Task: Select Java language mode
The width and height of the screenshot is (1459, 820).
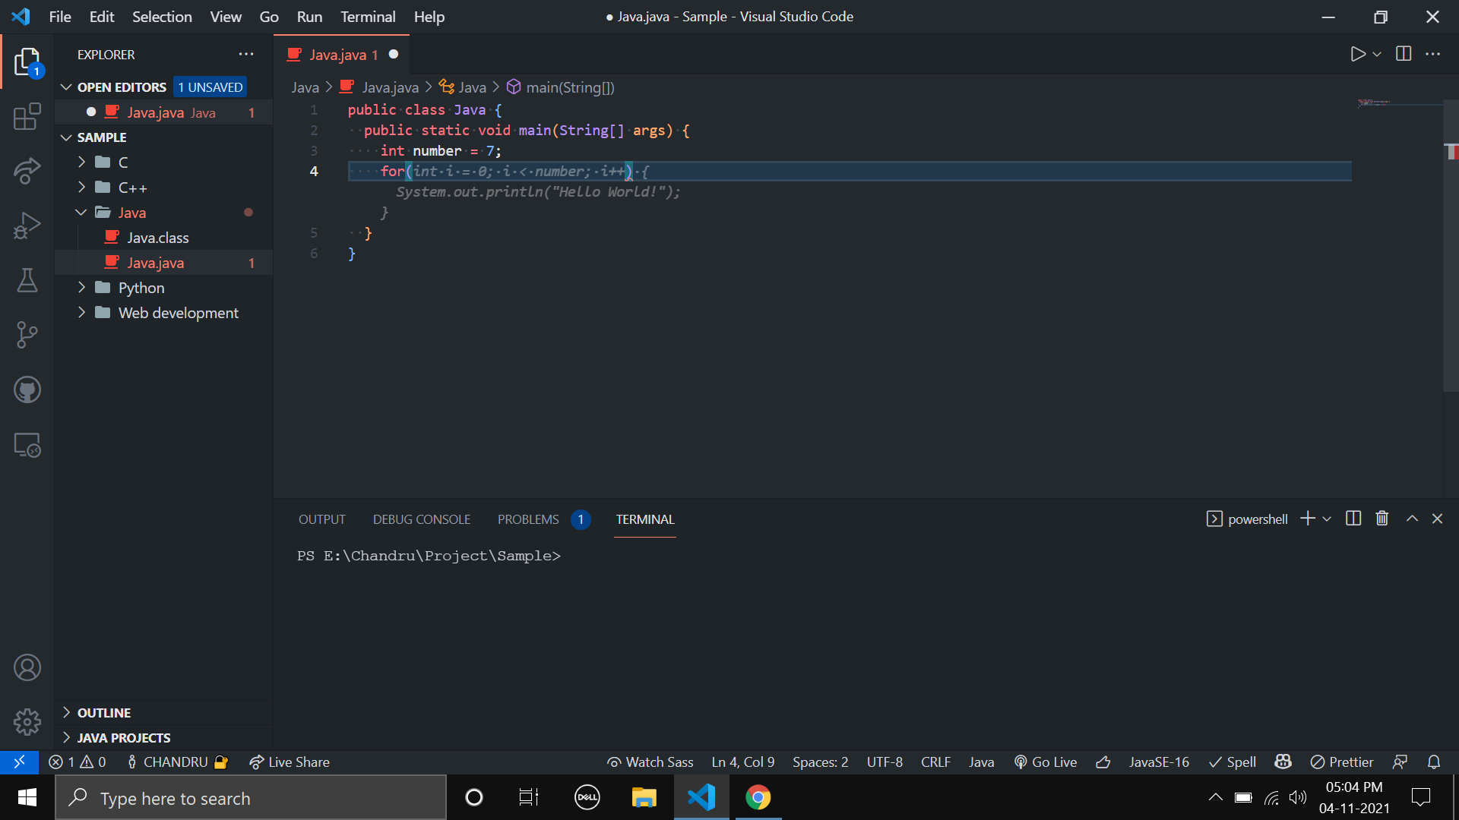Action: (981, 762)
